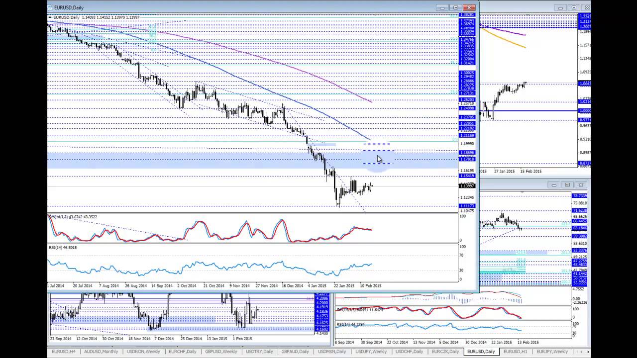The width and height of the screenshot is (637, 358).
Task: Open the AUDUSD,Monthly chart tab
Action: 101,352
